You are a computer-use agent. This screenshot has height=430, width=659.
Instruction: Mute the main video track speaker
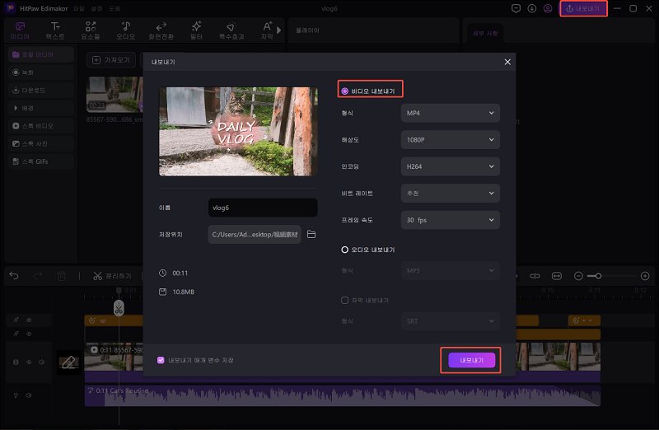pyautogui.click(x=42, y=362)
